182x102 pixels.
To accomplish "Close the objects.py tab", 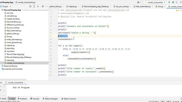I will 78,7.
